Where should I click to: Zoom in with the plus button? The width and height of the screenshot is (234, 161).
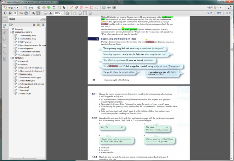[x=51, y=13]
